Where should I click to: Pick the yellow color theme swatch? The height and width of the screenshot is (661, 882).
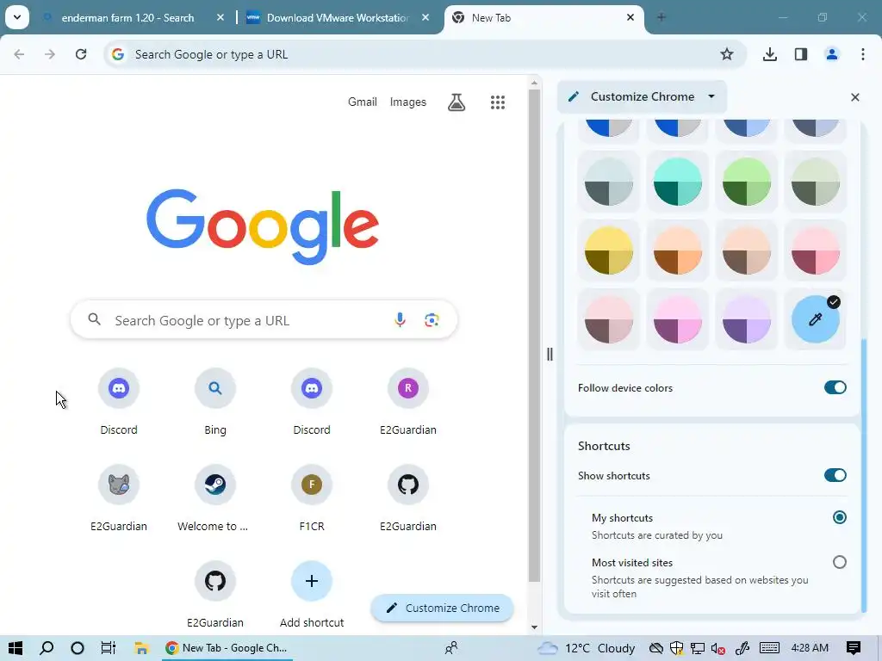click(609, 250)
